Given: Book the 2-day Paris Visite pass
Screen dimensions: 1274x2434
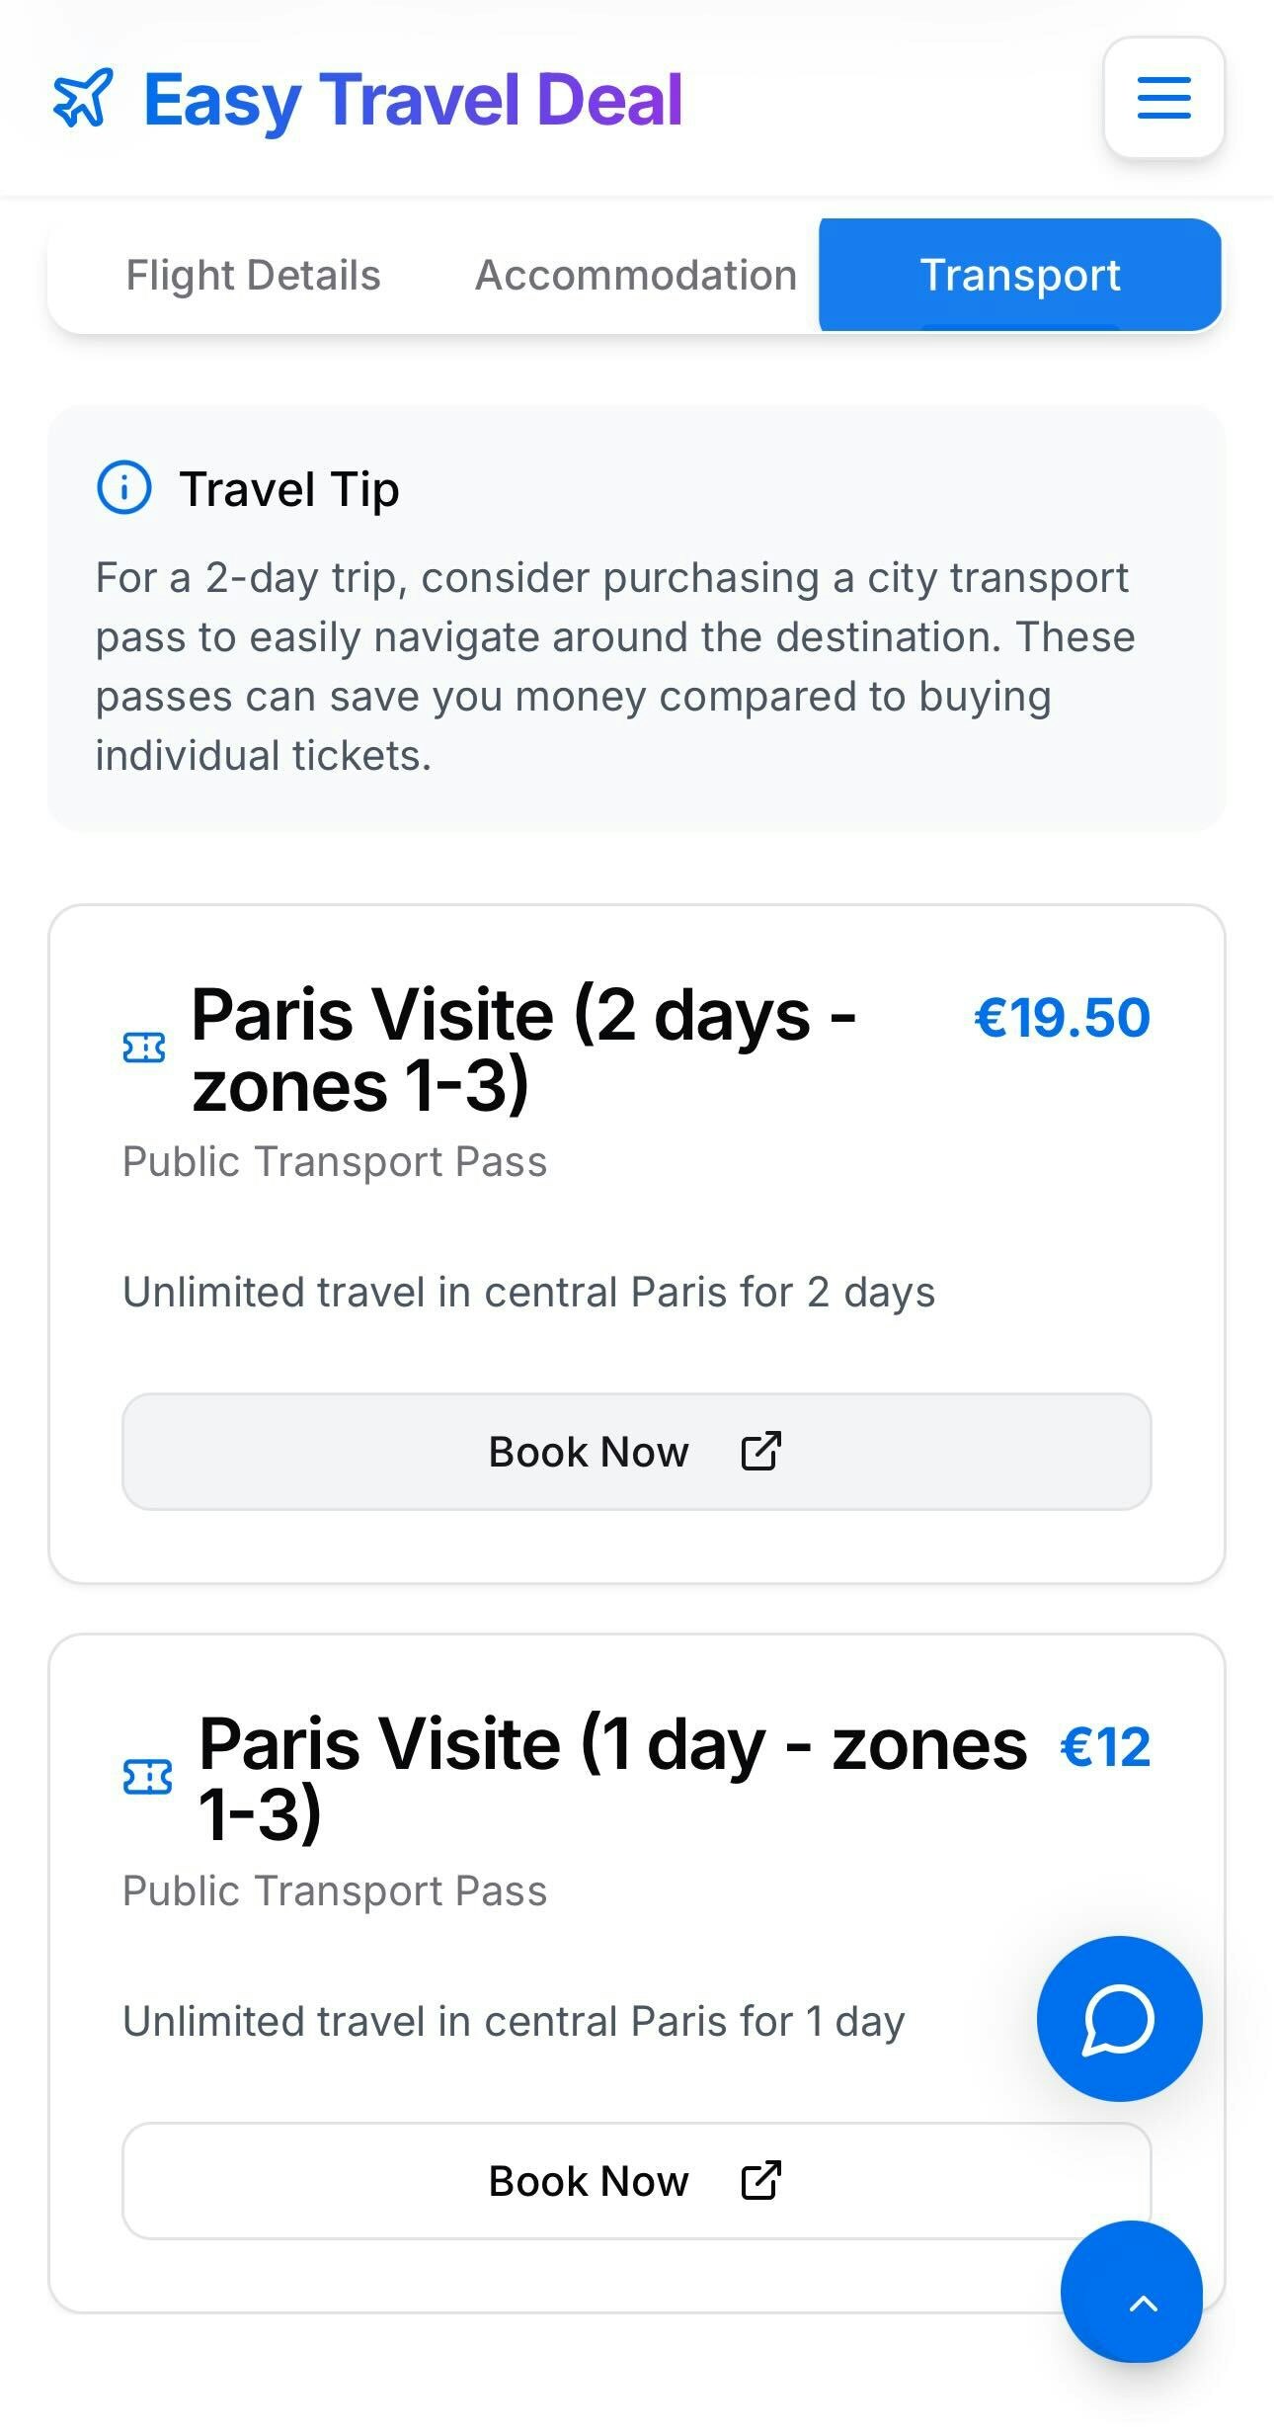Looking at the screenshot, I should tap(637, 1451).
